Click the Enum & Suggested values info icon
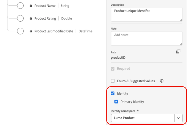 (x=162, y=81)
